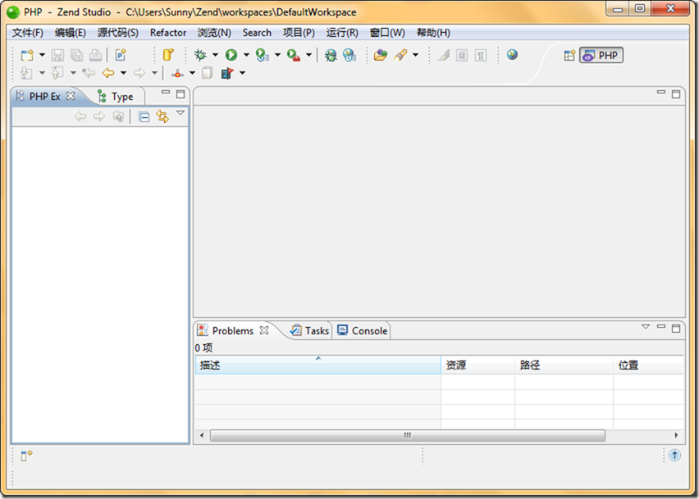Open the dropdown arrow next to Run
Image resolution: width=699 pixels, height=499 pixels.
(x=246, y=55)
